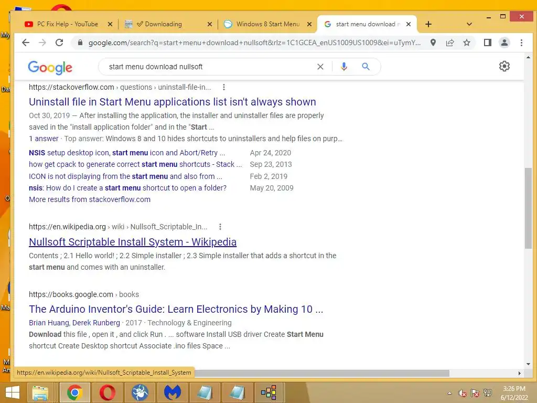The height and width of the screenshot is (403, 537).
Task: Submit search with magnifier icon
Action: [366, 67]
